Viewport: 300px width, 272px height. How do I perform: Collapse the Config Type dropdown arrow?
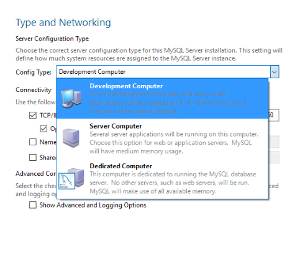click(275, 72)
